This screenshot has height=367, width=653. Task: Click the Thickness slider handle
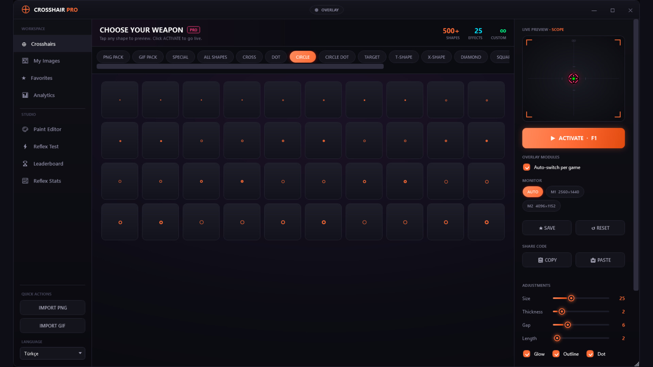click(562, 311)
